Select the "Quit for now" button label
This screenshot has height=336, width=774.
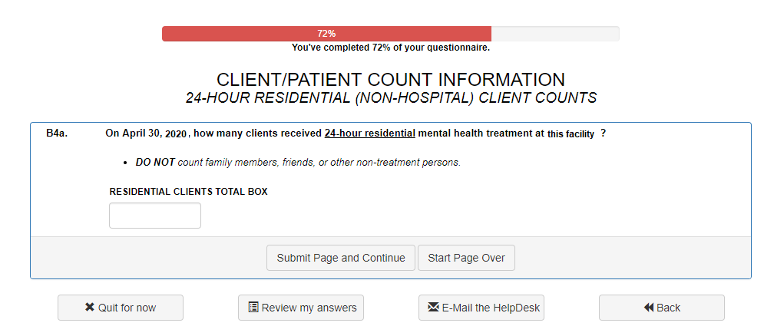click(127, 308)
